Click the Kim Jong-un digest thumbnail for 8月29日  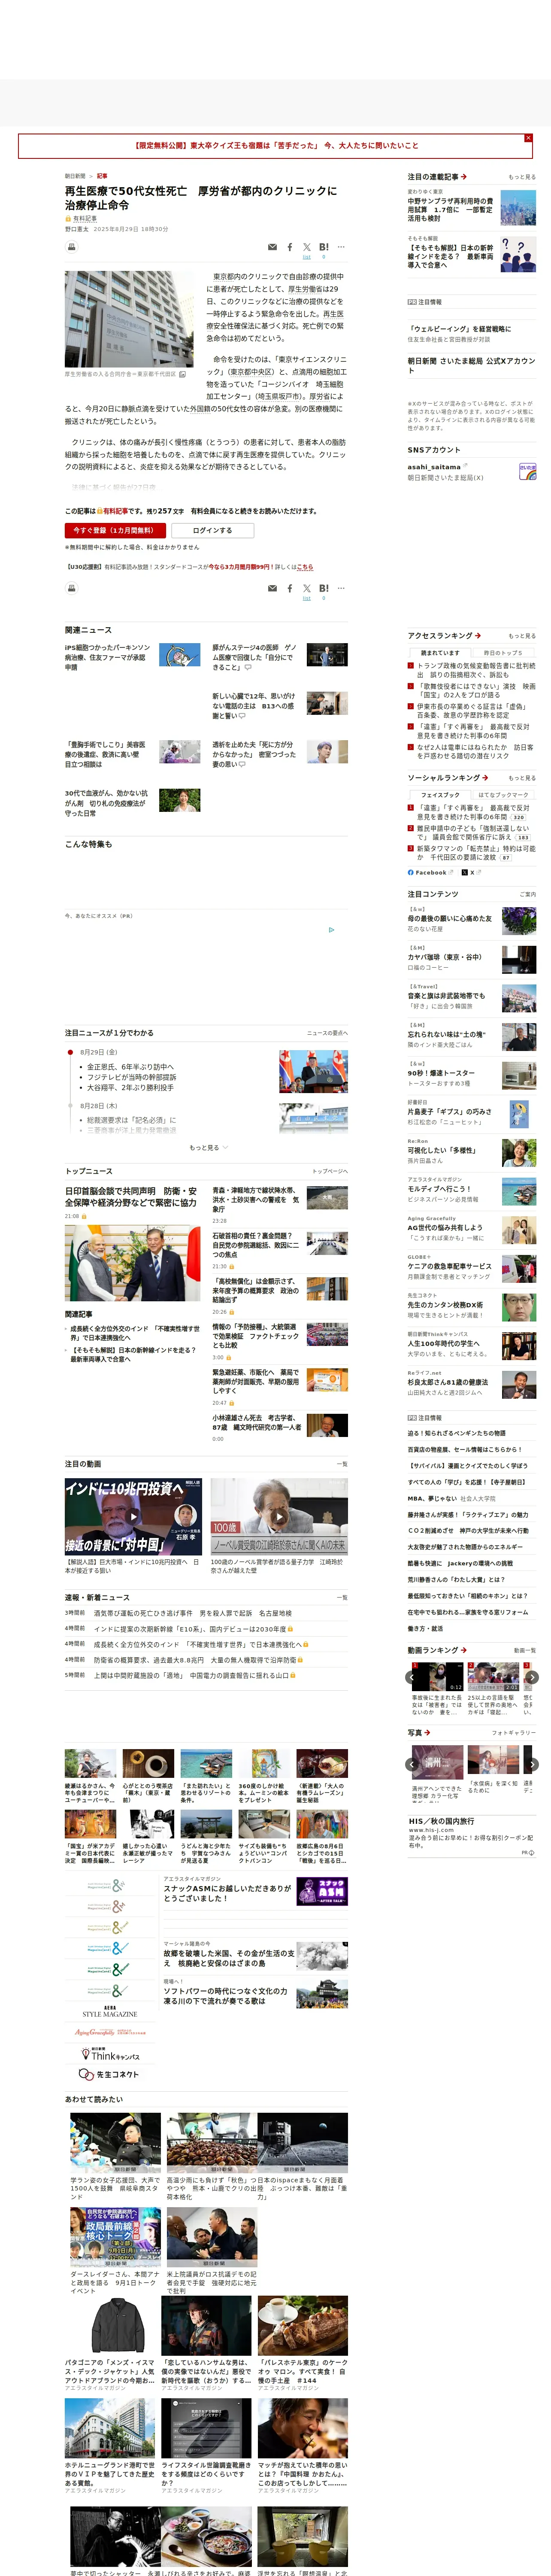pos(313,1071)
